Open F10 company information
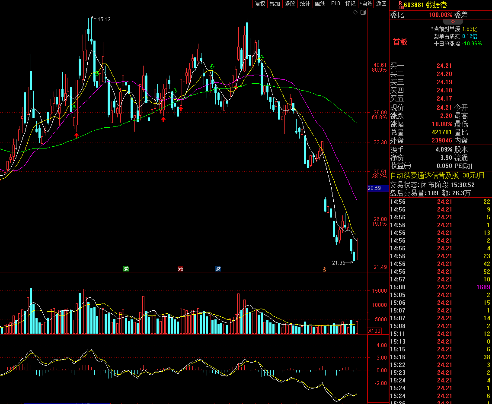This screenshot has width=492, height=404. pos(335,4)
